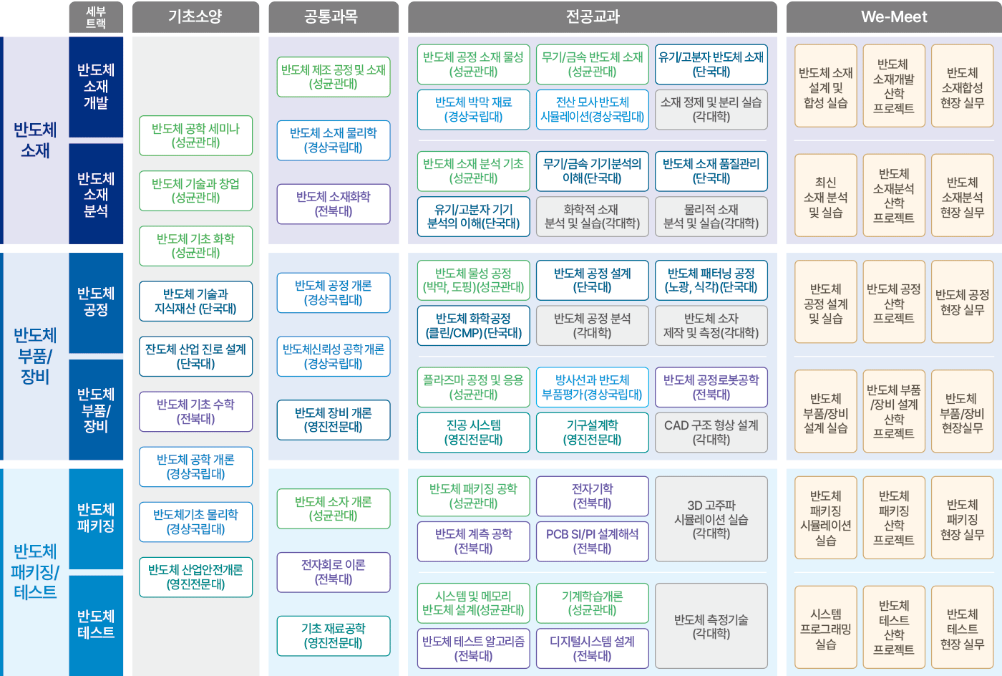
Task: Click 반도체 공정 개론 (경상국립대)
Action: pyautogui.click(x=334, y=293)
